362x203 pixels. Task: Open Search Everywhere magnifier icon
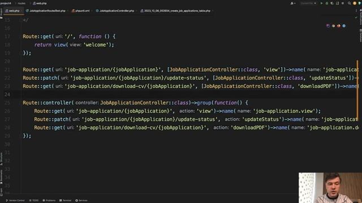click(350, 3)
